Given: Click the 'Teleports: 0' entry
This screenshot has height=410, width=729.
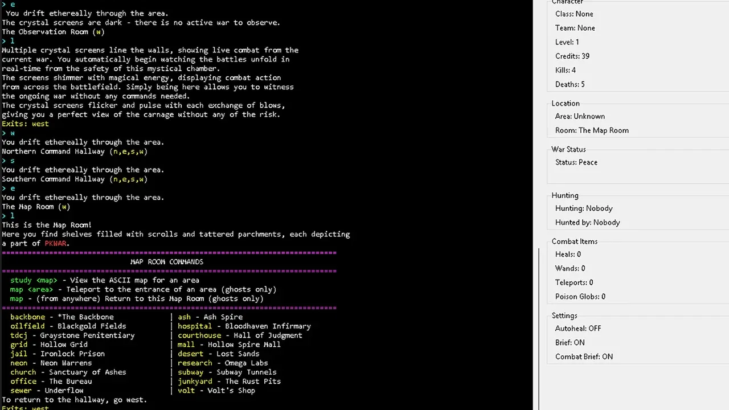Looking at the screenshot, I should coord(574,282).
